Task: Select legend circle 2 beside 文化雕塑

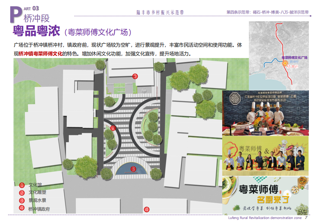Action: 22,193
